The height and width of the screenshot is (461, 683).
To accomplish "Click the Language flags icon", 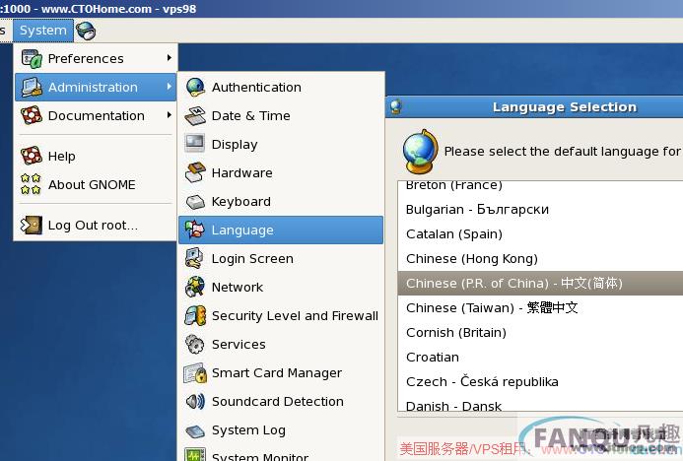I will [x=195, y=230].
